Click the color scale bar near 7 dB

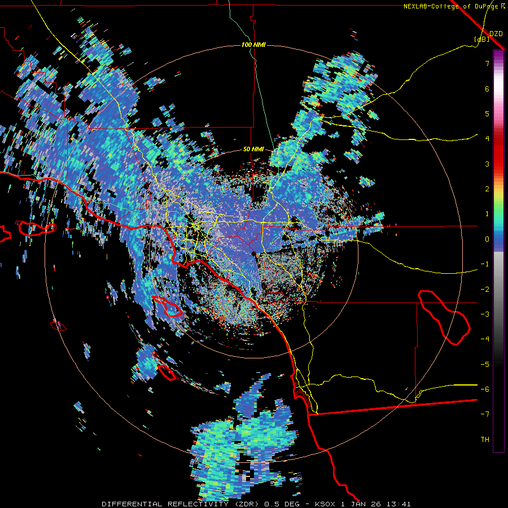point(498,63)
